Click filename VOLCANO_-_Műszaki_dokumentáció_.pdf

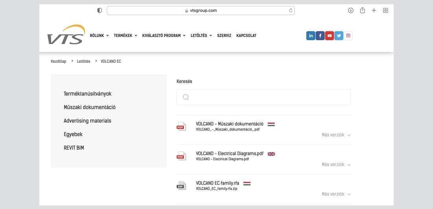(228, 129)
